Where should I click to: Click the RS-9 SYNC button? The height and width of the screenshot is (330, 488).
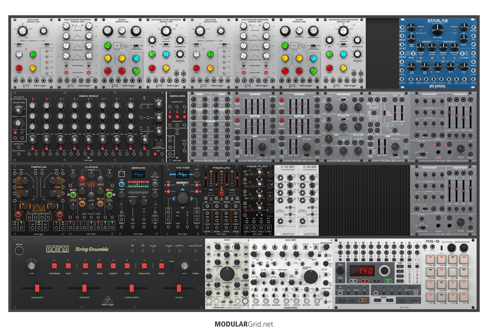coord(417,266)
